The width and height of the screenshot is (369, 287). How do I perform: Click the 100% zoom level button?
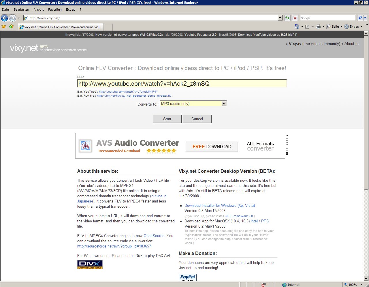pos(351,285)
